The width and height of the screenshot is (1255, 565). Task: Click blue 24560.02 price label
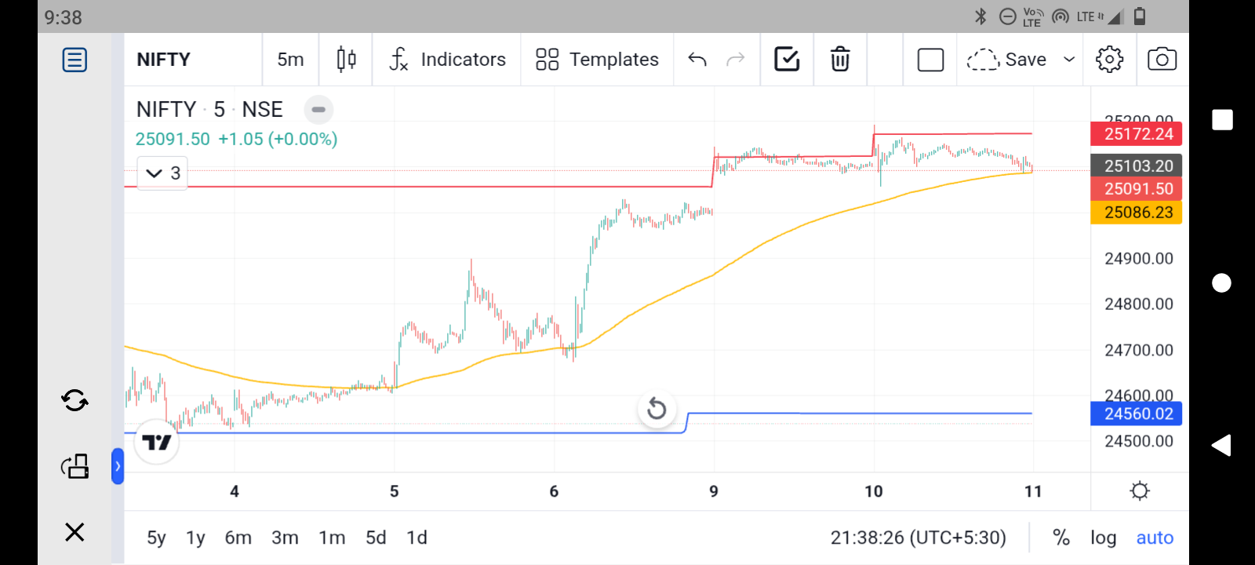point(1137,414)
